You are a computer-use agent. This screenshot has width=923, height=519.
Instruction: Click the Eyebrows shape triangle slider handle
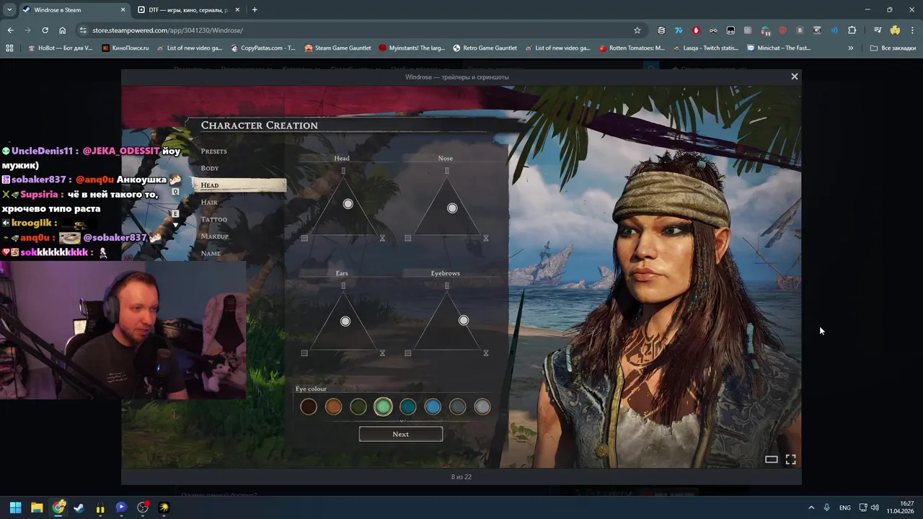pos(464,320)
